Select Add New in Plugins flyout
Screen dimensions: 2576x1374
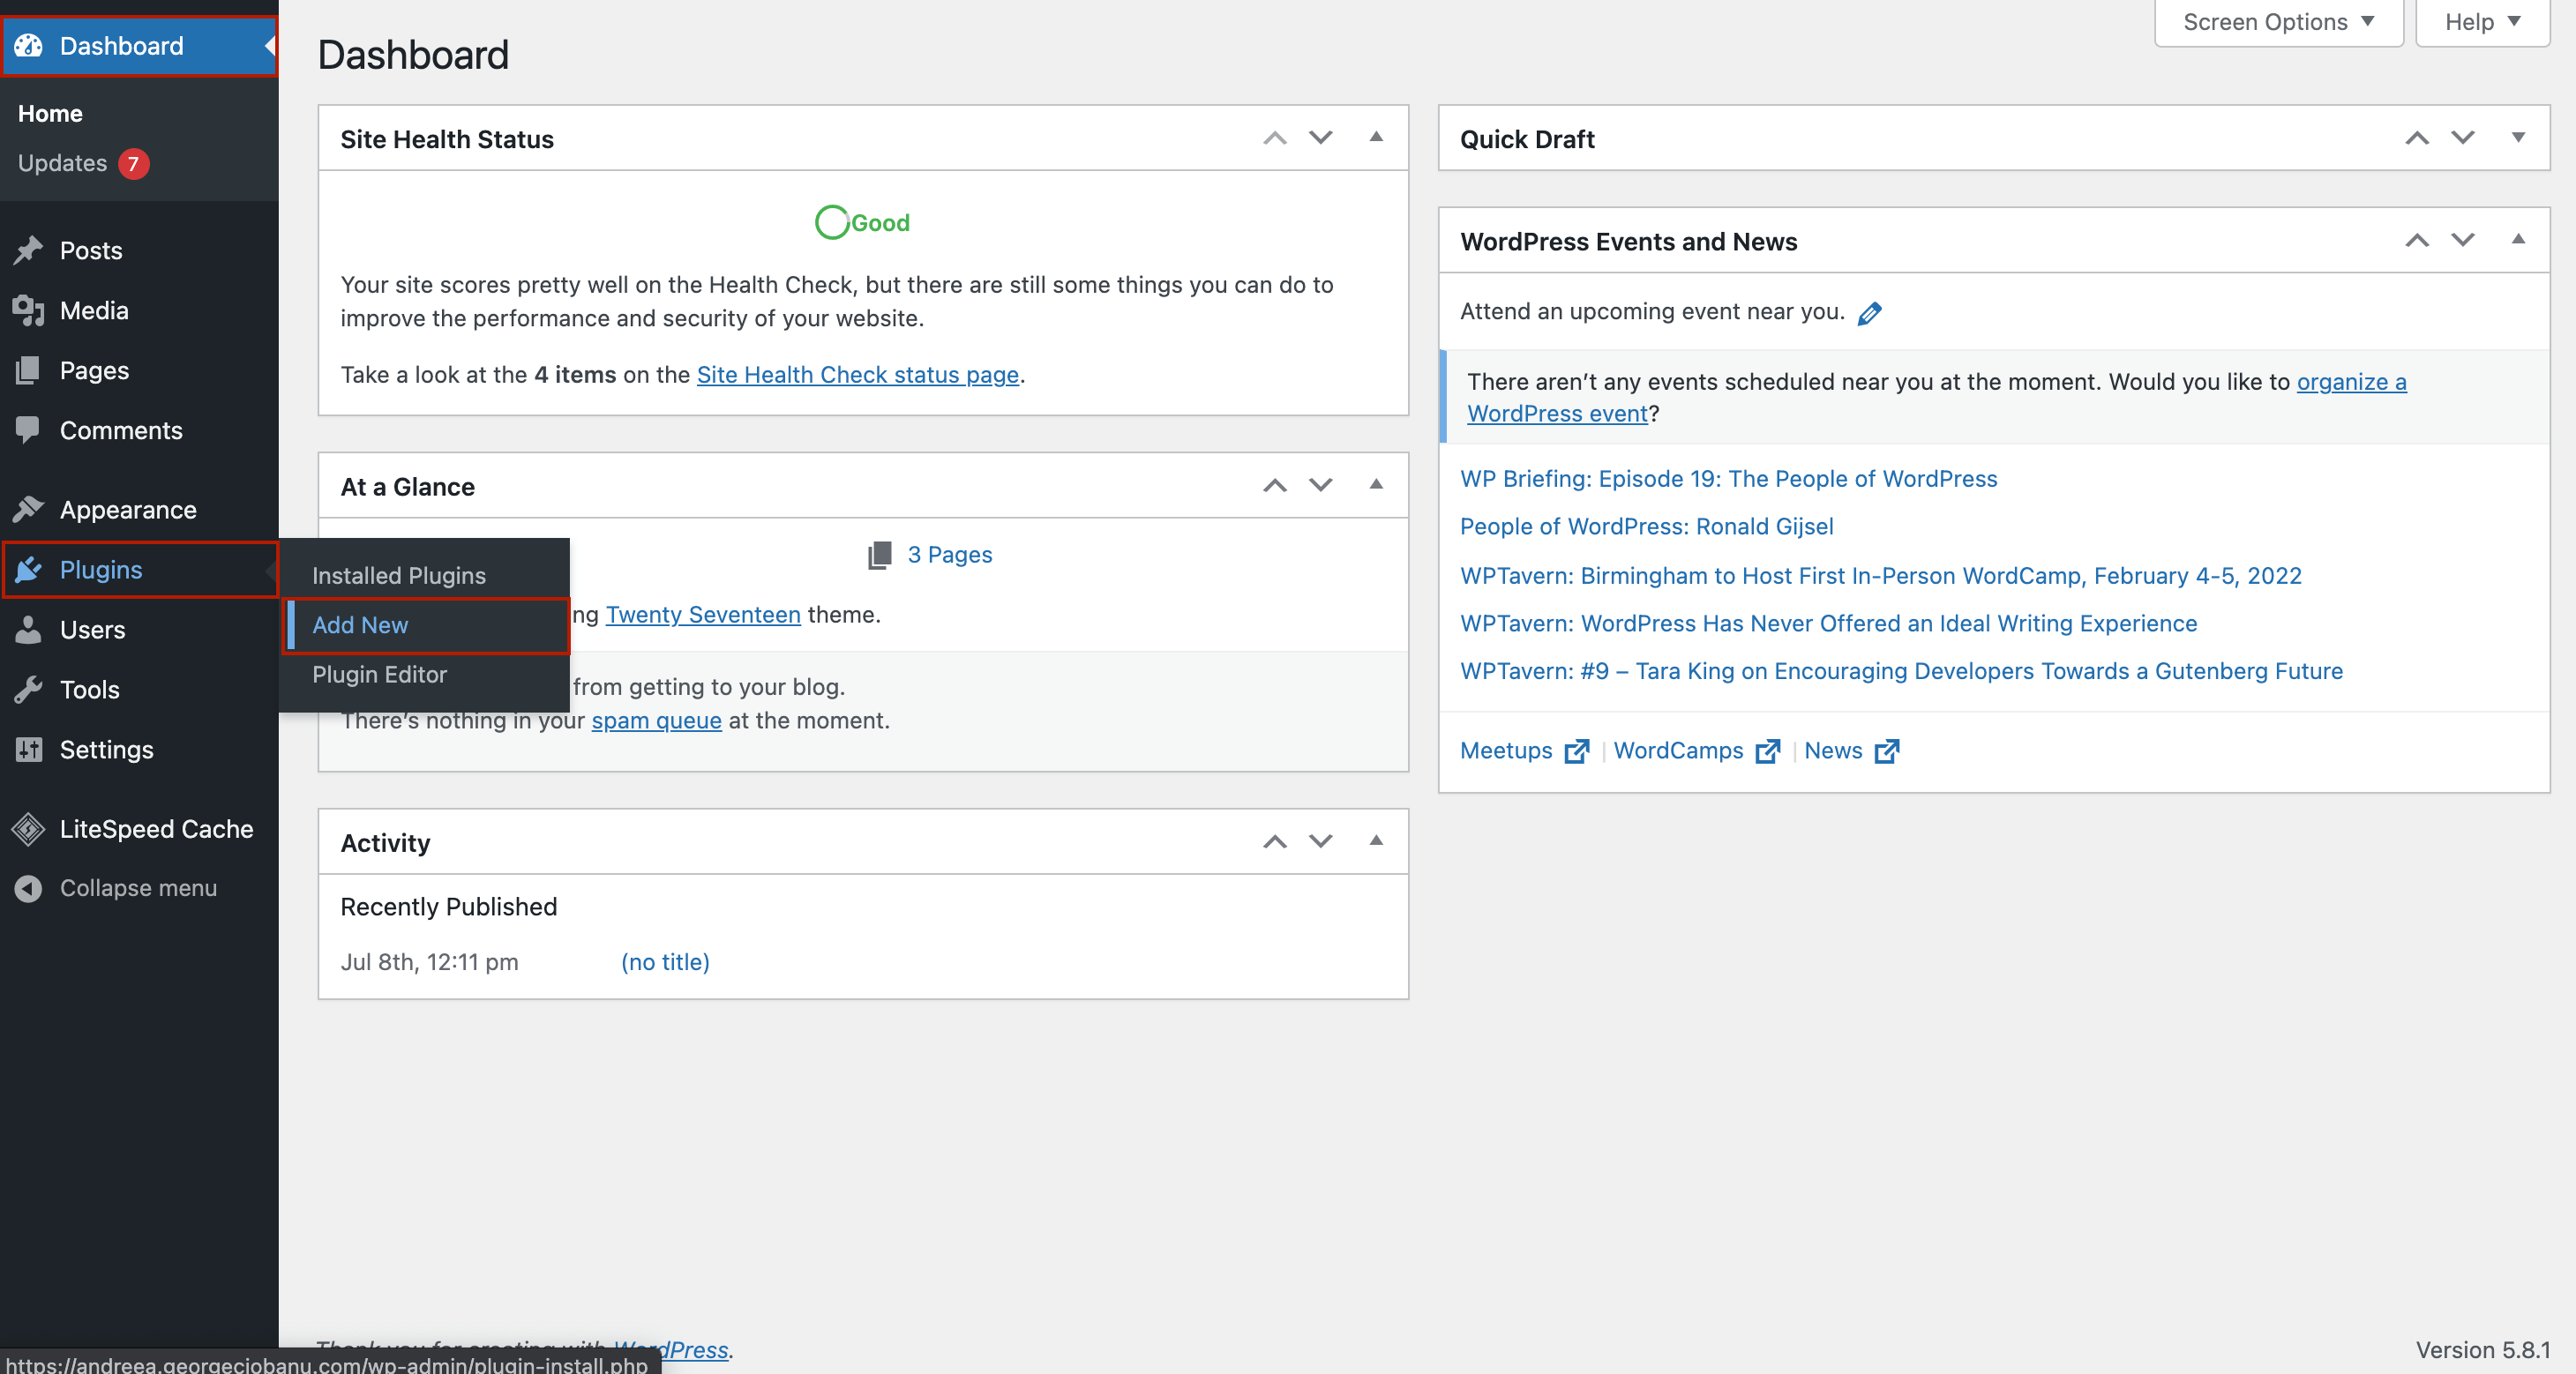coord(360,625)
